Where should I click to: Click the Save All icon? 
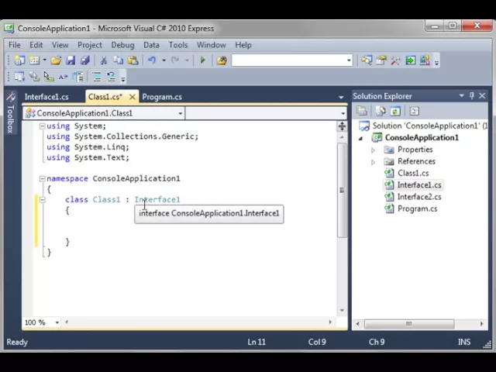click(x=84, y=60)
